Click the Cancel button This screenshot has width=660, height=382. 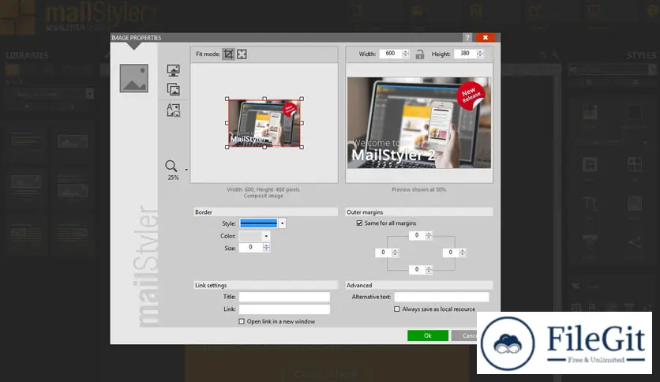[464, 335]
